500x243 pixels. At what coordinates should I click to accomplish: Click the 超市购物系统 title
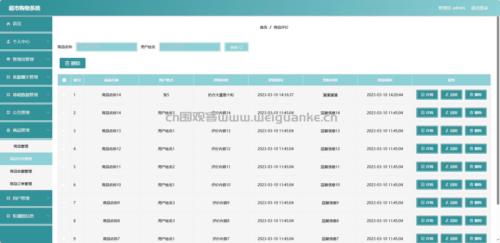(25, 8)
